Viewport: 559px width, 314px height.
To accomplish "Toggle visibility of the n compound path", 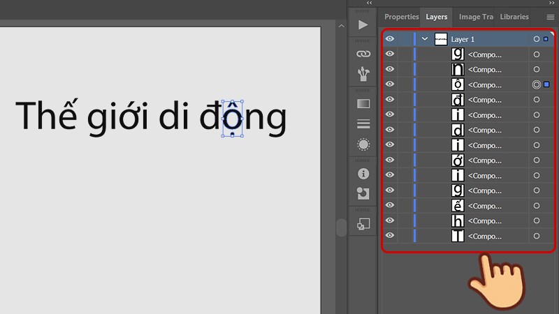I will (390, 69).
